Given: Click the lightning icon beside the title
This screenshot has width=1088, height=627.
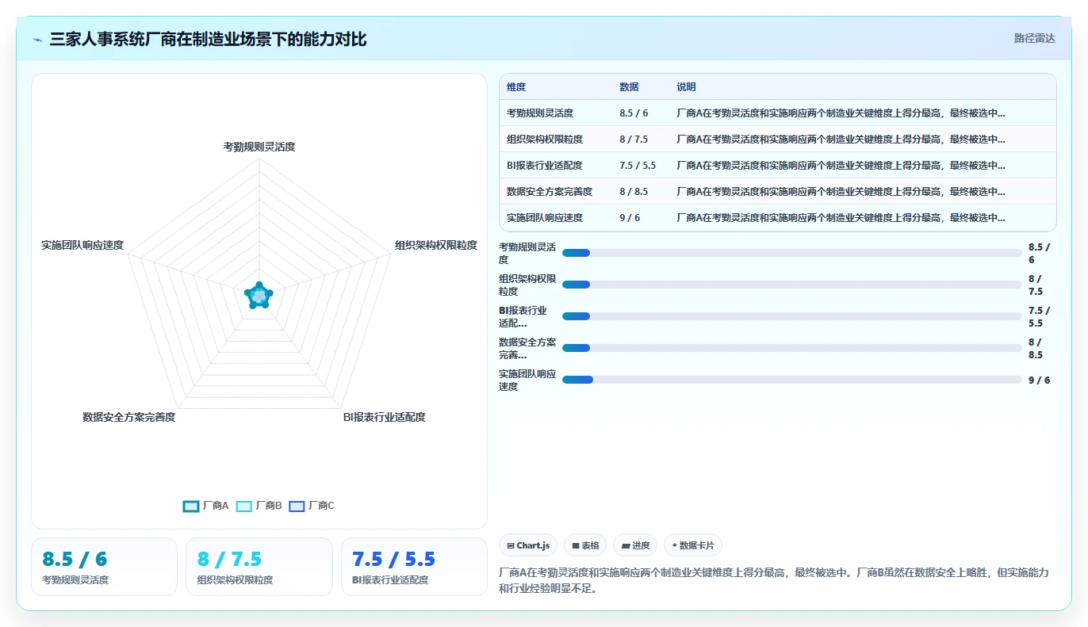Looking at the screenshot, I should pyautogui.click(x=38, y=40).
